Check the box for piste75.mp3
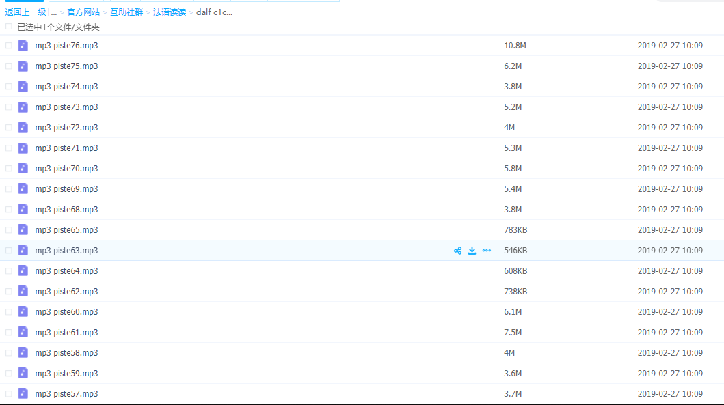Image resolution: width=724 pixels, height=405 pixels. (x=8, y=66)
